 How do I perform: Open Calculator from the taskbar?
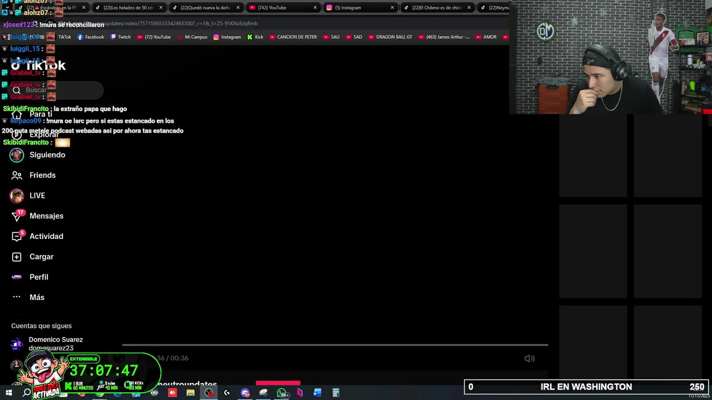tap(335, 393)
